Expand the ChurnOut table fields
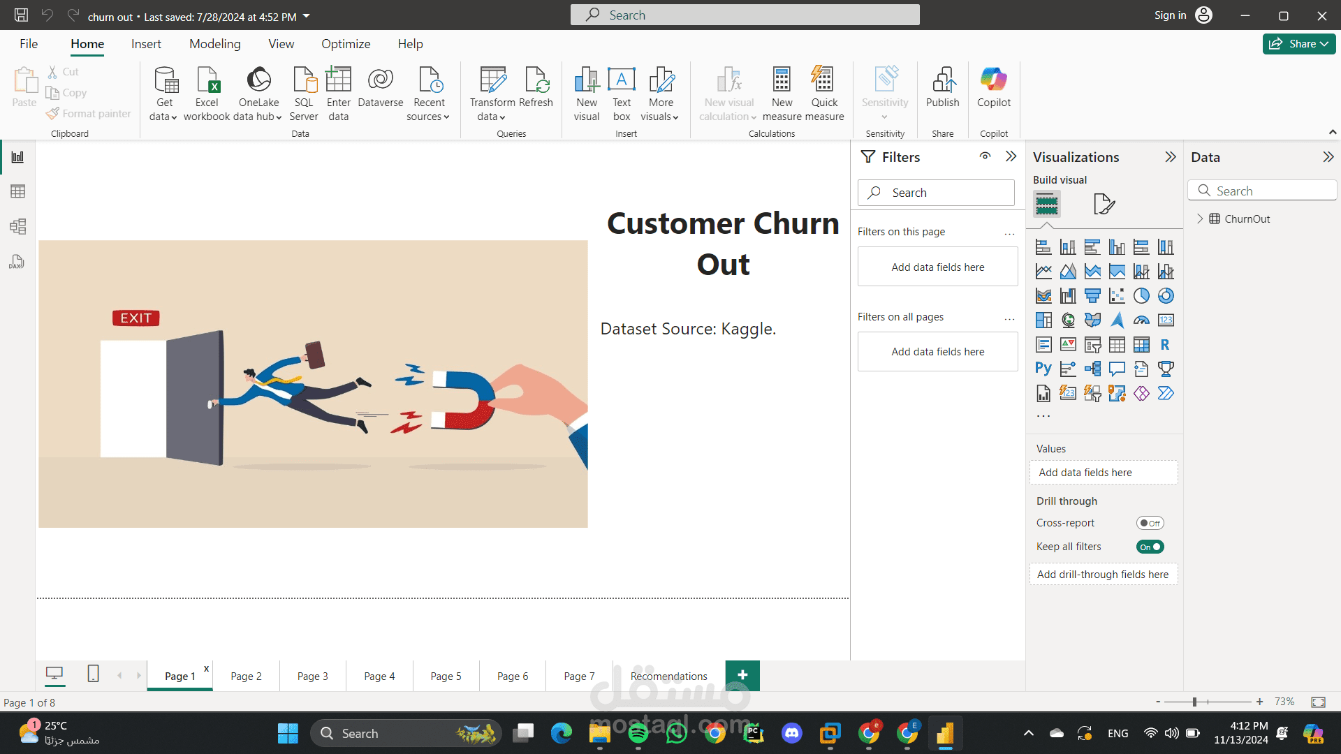Image resolution: width=1341 pixels, height=754 pixels. point(1200,219)
